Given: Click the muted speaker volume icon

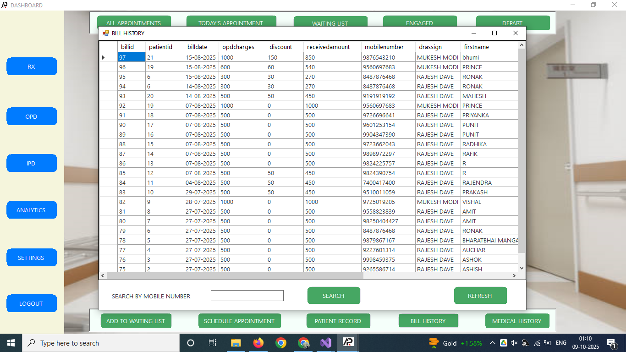Looking at the screenshot, I should tap(514, 343).
